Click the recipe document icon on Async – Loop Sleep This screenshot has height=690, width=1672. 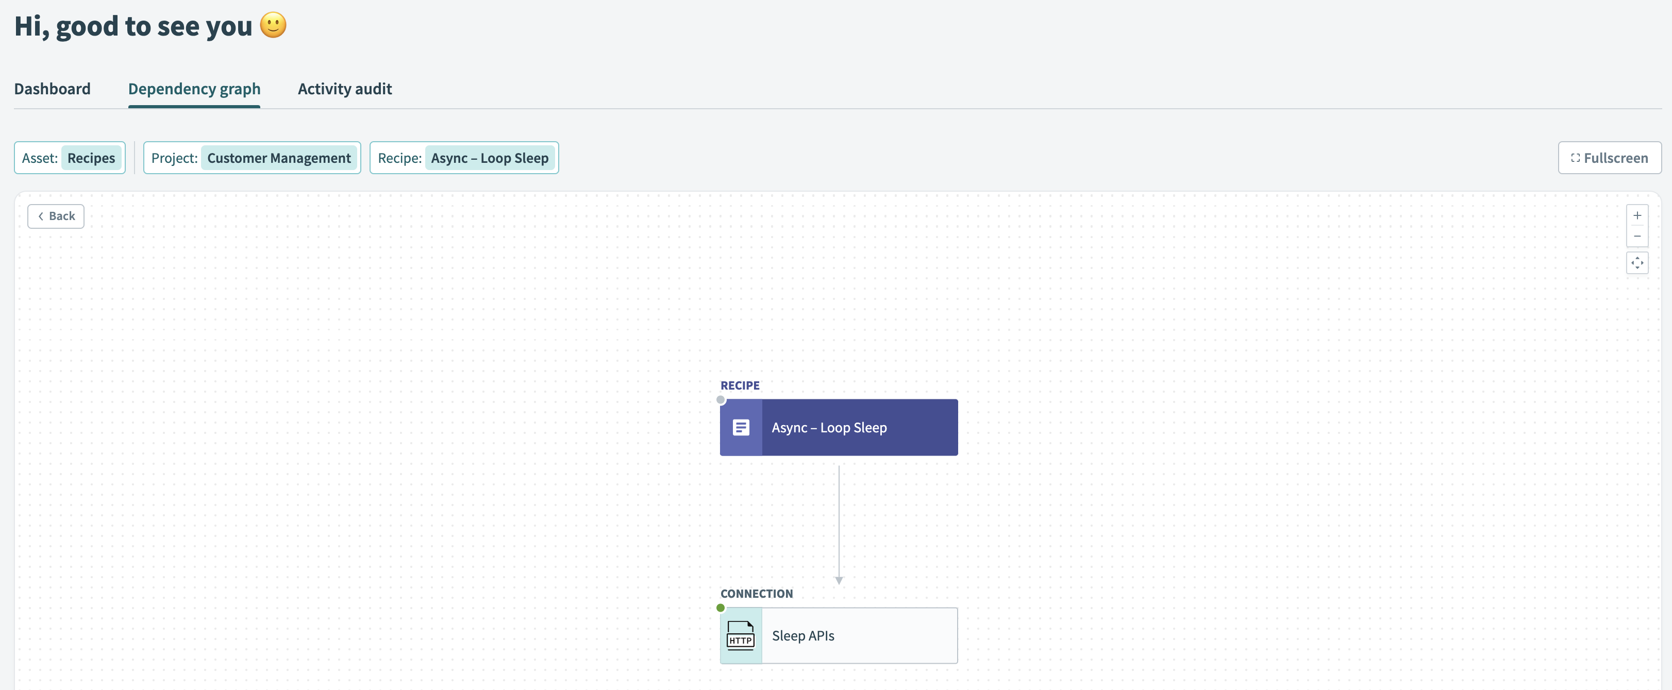tap(740, 427)
